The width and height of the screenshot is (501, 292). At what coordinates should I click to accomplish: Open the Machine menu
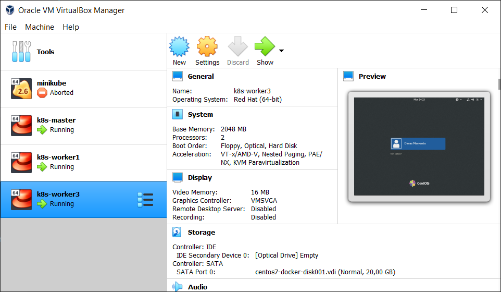[x=40, y=27]
